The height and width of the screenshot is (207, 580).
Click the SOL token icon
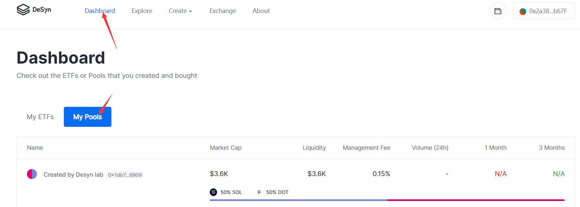[x=213, y=192]
